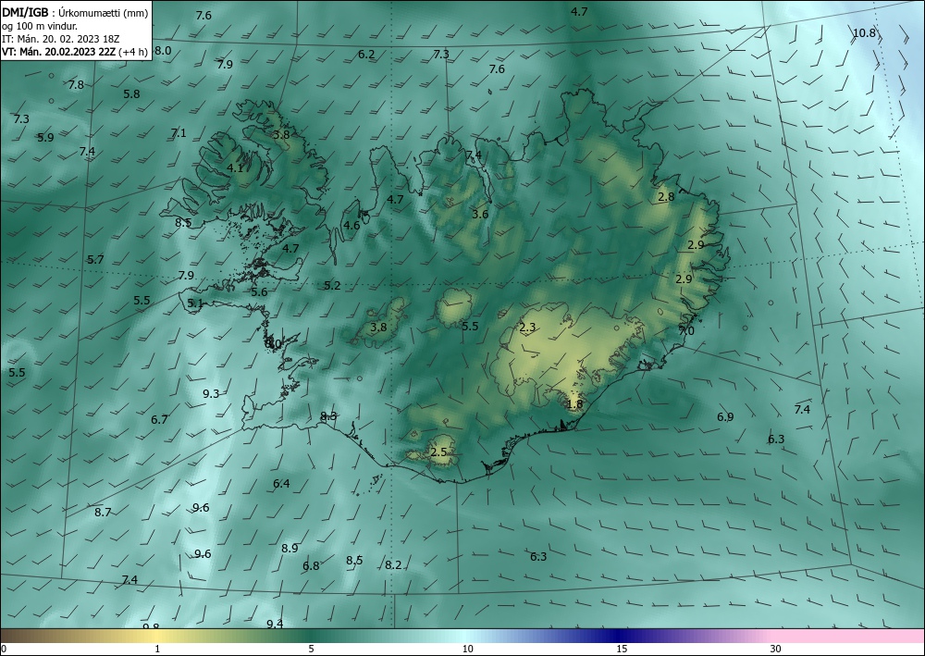
Task: Click the 6.4 value on the map
Action: (281, 484)
